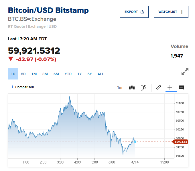195x171 pixels.
Task: Click the upload icon on the Export button
Action: [142, 12]
